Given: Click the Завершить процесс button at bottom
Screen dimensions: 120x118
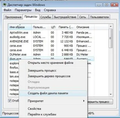Looking at the screenshot, I should coord(100,102).
